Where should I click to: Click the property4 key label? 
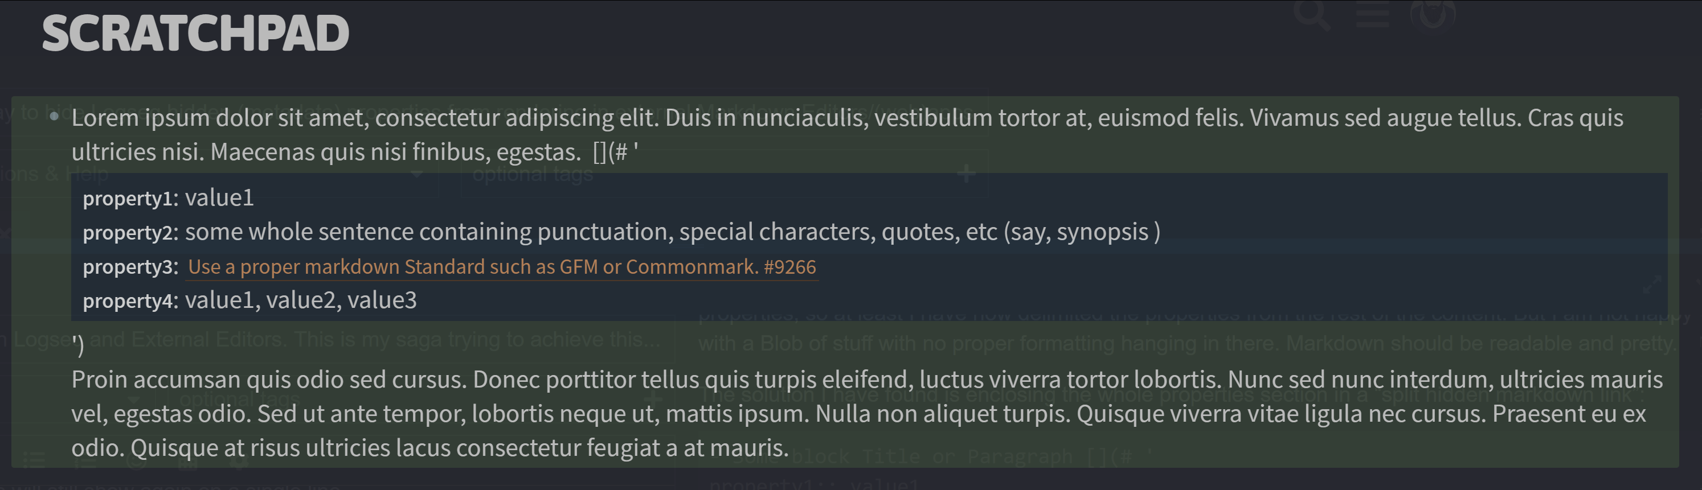(130, 301)
